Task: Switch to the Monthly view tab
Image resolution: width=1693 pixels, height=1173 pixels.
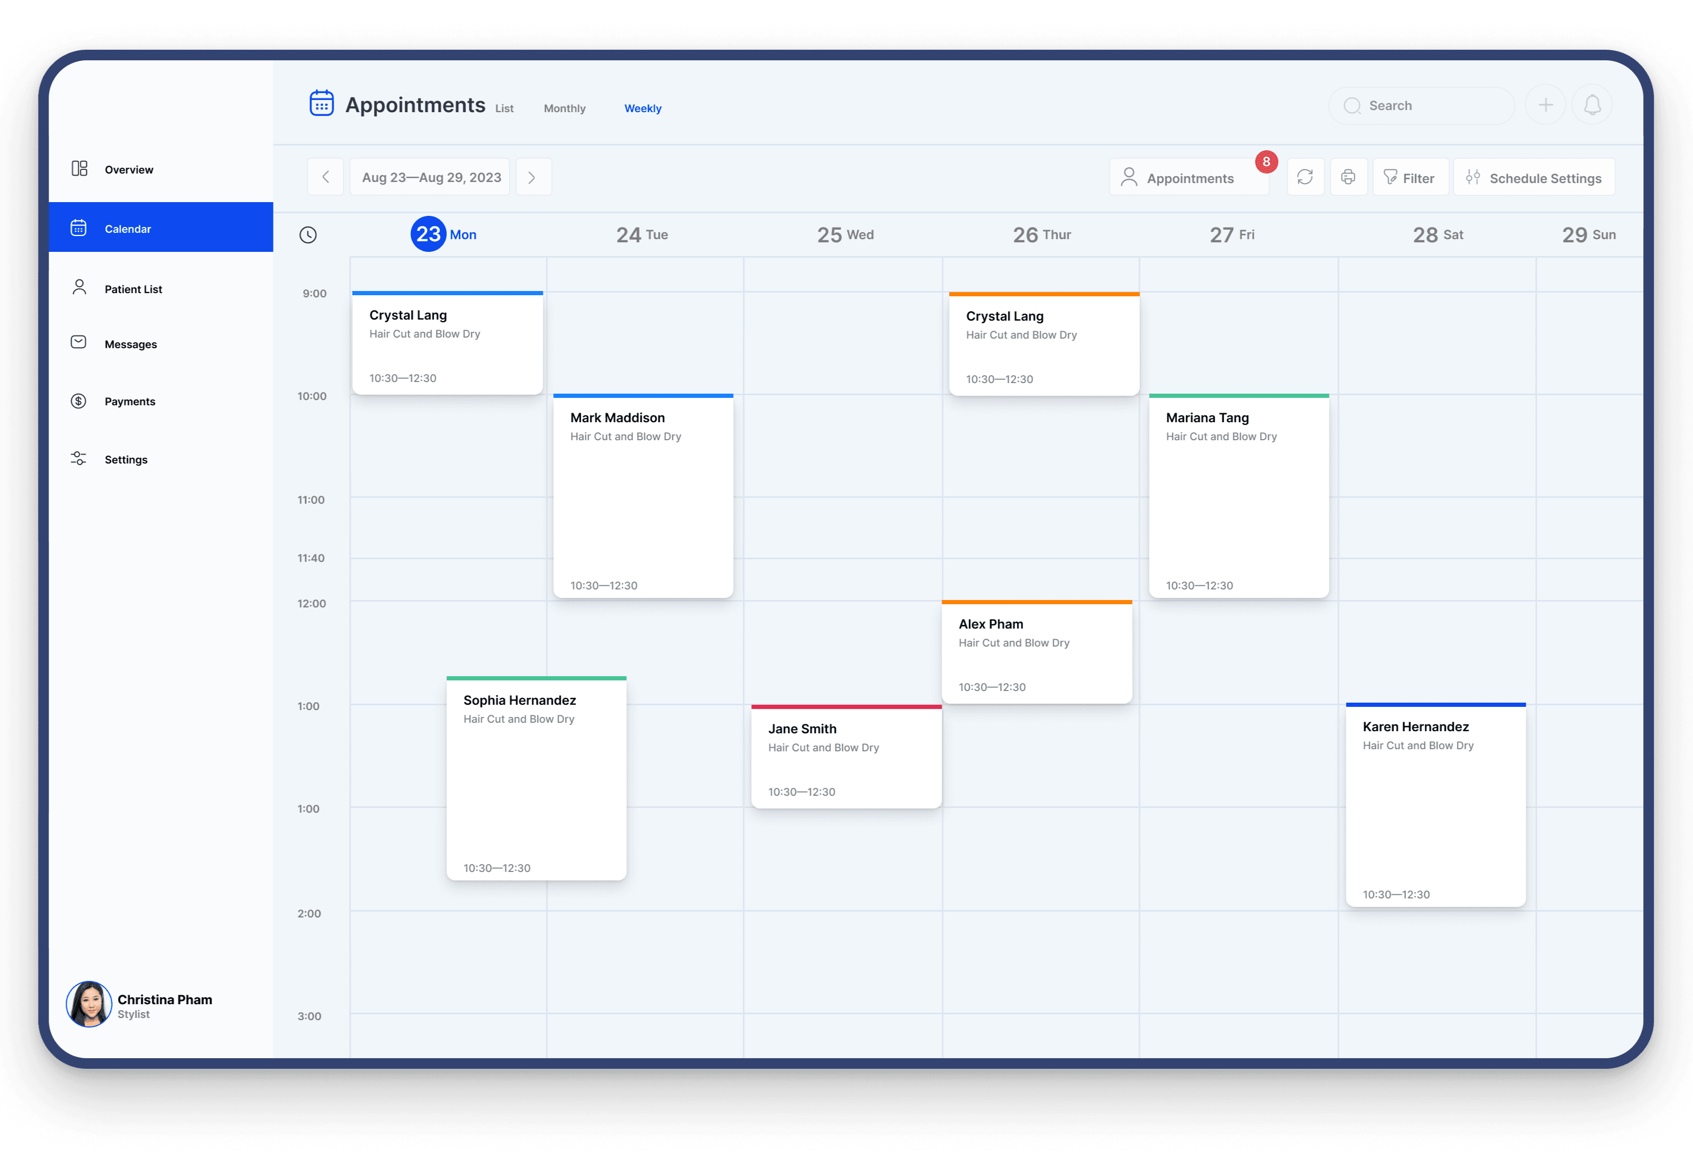Action: [565, 108]
